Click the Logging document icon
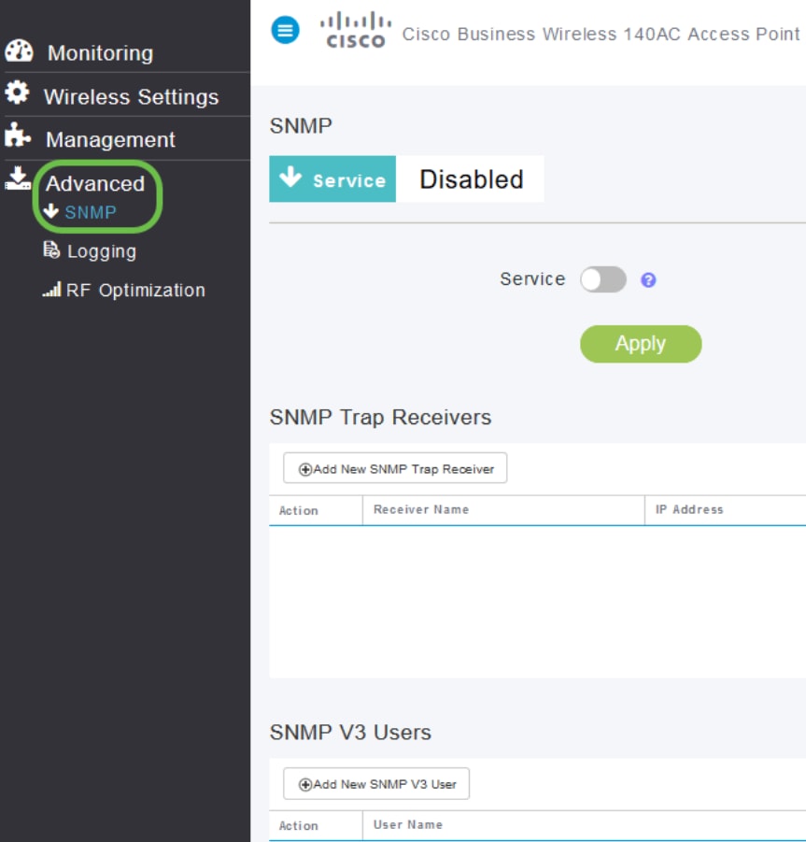Screen dimensions: 806x842 51,250
